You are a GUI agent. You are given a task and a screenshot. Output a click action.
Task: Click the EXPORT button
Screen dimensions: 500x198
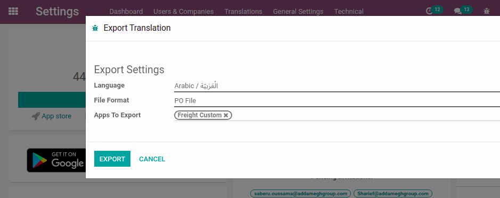[112, 159]
